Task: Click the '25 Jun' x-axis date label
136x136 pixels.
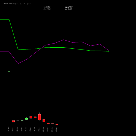Action: (x=56, y=129)
